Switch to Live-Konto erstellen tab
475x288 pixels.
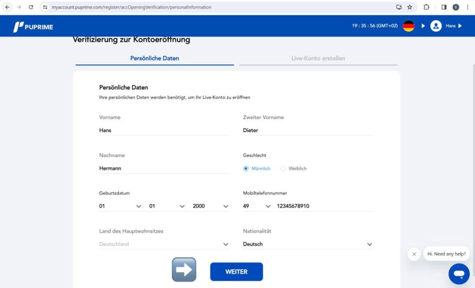pos(318,58)
